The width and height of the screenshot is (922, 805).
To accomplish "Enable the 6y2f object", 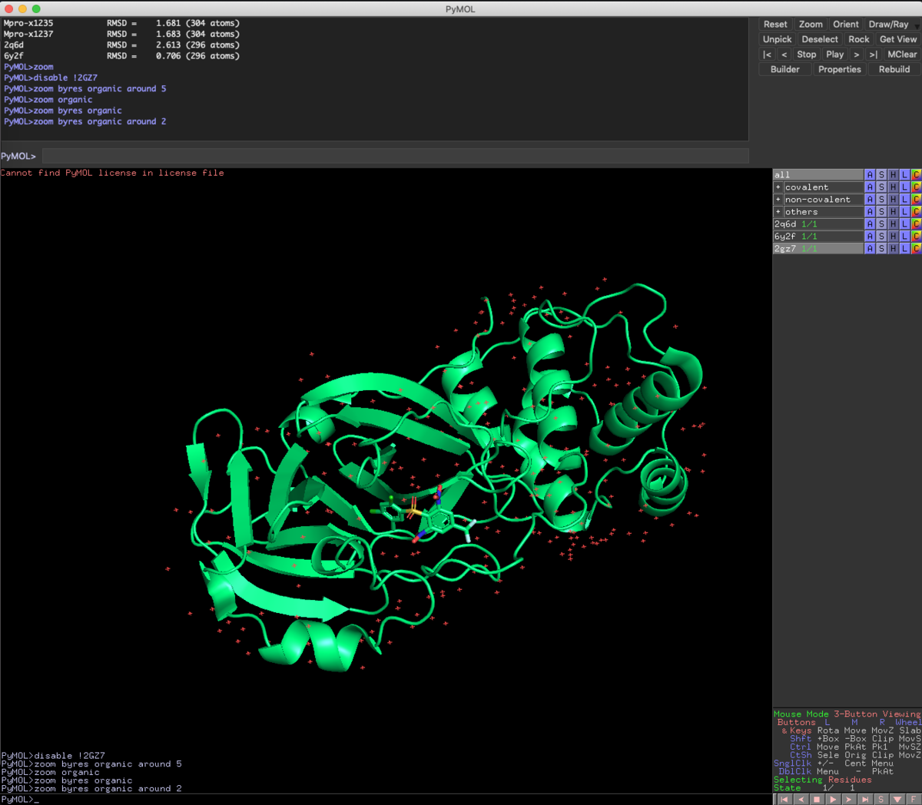I will click(818, 237).
